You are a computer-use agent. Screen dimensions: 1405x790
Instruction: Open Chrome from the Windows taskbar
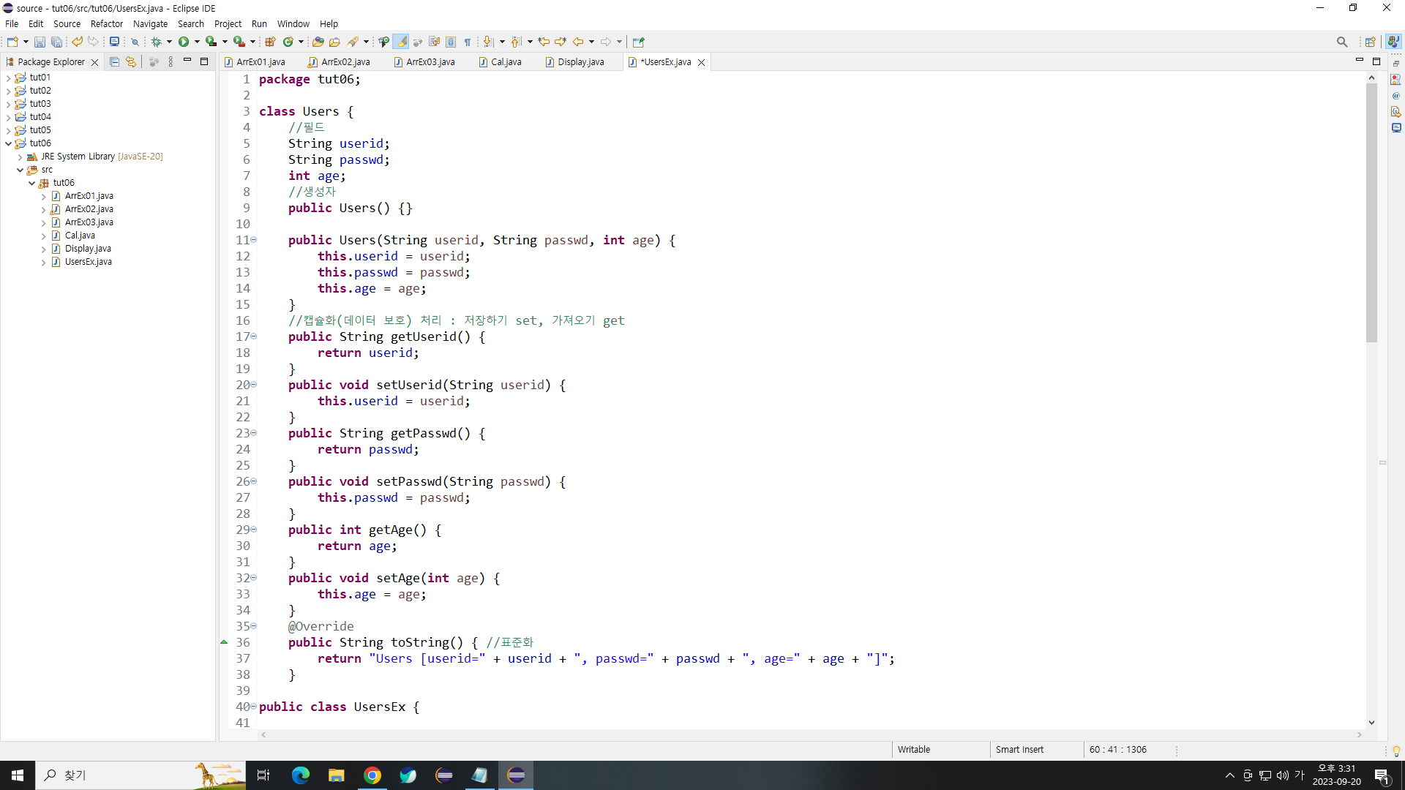click(x=372, y=775)
